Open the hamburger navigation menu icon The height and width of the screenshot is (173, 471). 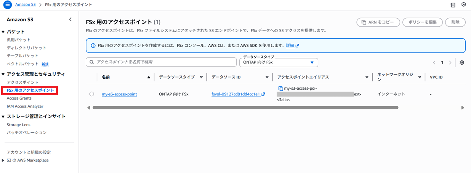point(7,5)
